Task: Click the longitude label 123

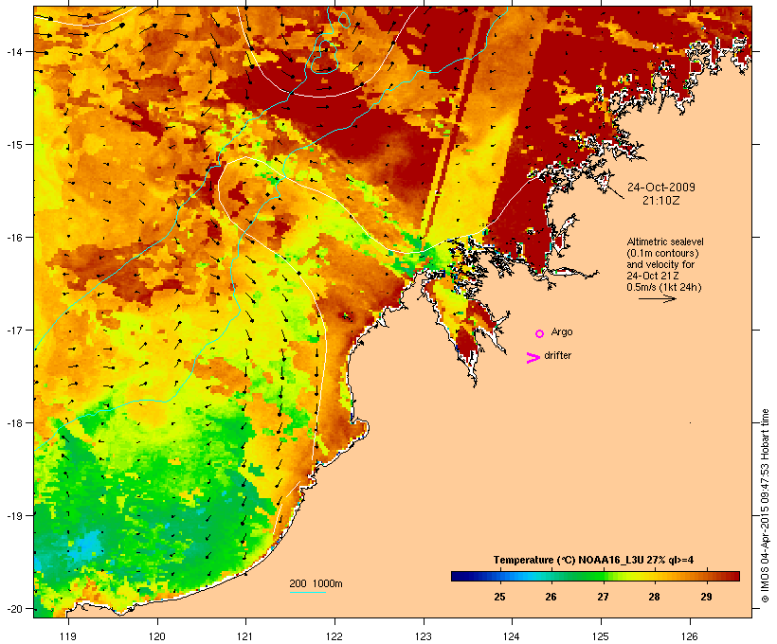Action: pyautogui.click(x=424, y=636)
